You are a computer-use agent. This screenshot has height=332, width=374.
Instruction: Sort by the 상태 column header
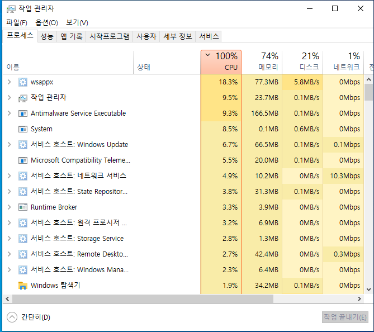[167, 62]
